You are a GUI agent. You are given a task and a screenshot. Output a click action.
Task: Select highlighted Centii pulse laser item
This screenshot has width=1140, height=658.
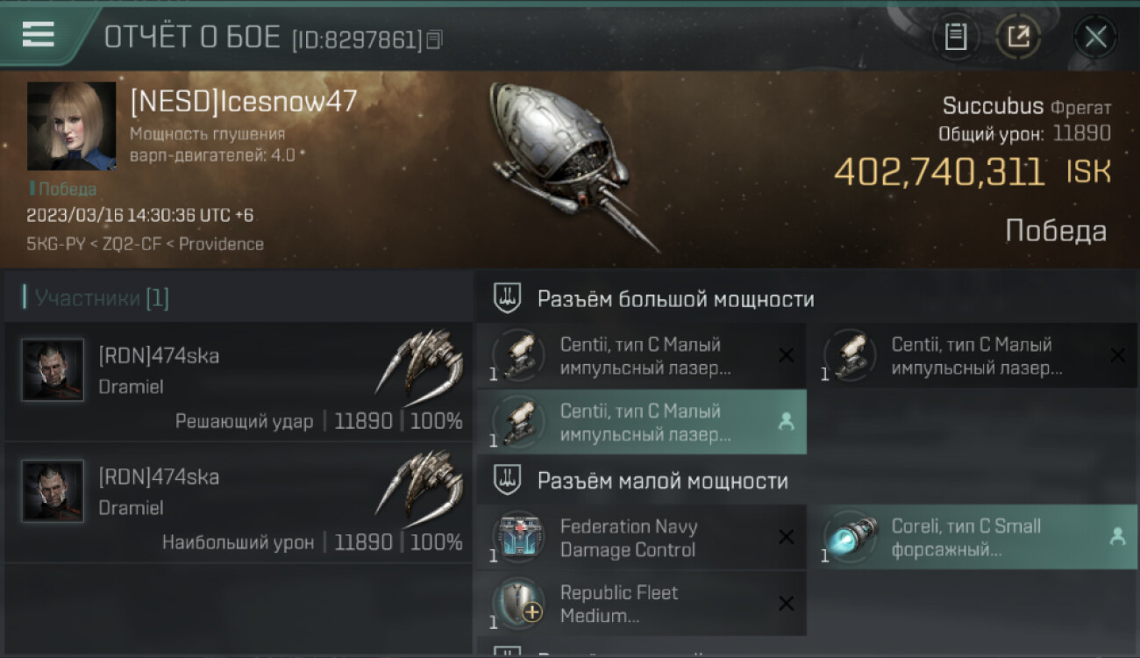coord(641,422)
